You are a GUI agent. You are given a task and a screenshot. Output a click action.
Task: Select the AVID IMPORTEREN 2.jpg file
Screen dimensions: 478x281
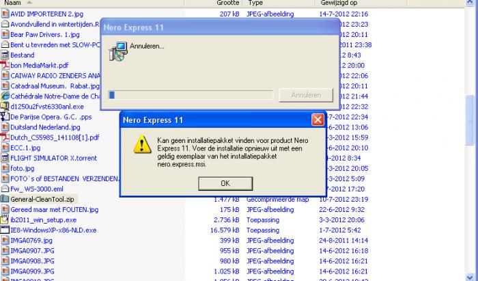click(x=46, y=14)
